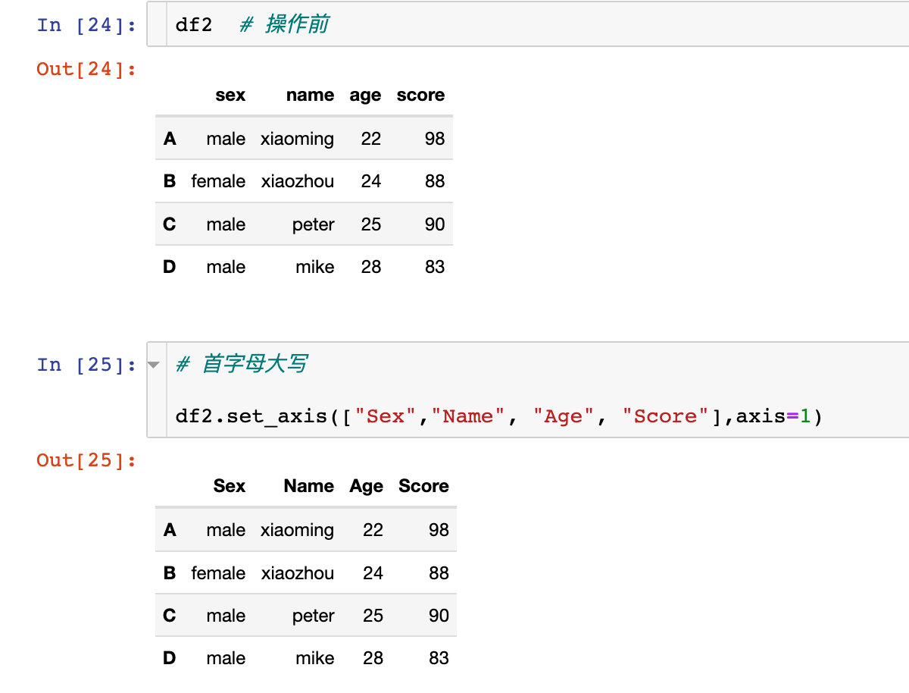Click row index C in Out[25] table

pyautogui.click(x=170, y=616)
